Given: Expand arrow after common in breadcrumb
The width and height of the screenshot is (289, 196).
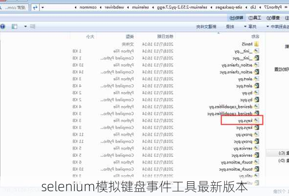Looking at the screenshot, I should coord(75,7).
